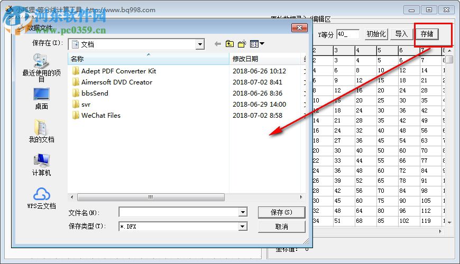Viewport: 460px width, 264px height.
Task: Click grid cell with value 91
Action: click(x=430, y=181)
